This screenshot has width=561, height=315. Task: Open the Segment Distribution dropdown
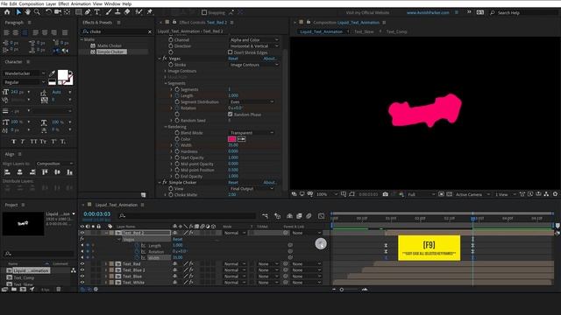point(252,101)
